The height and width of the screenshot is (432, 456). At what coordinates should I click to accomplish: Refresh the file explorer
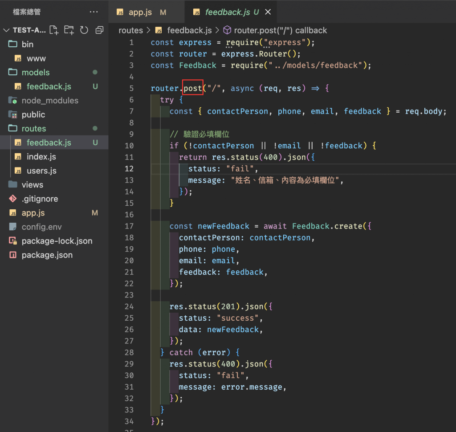(x=84, y=30)
